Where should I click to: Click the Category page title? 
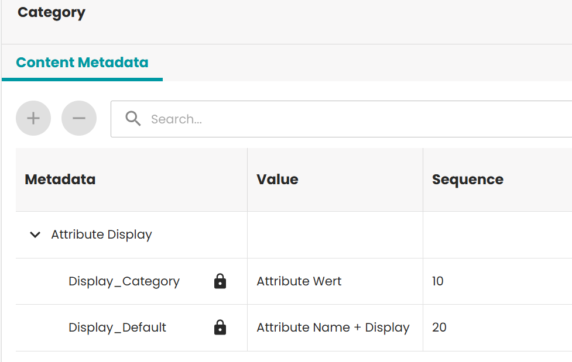51,12
